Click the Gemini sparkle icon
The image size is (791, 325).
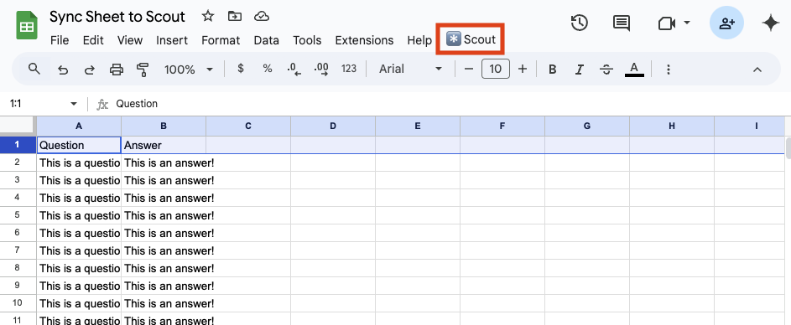[771, 23]
